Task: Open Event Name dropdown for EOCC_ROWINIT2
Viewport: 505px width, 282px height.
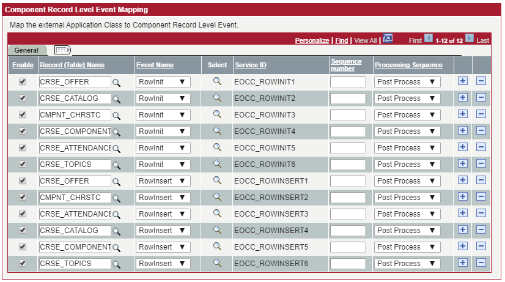Action: tap(163, 98)
